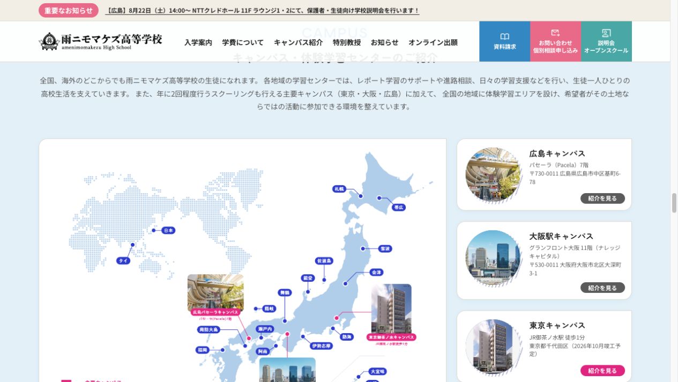Open the オンライン出願 menu
The width and height of the screenshot is (678, 382).
pyautogui.click(x=433, y=42)
